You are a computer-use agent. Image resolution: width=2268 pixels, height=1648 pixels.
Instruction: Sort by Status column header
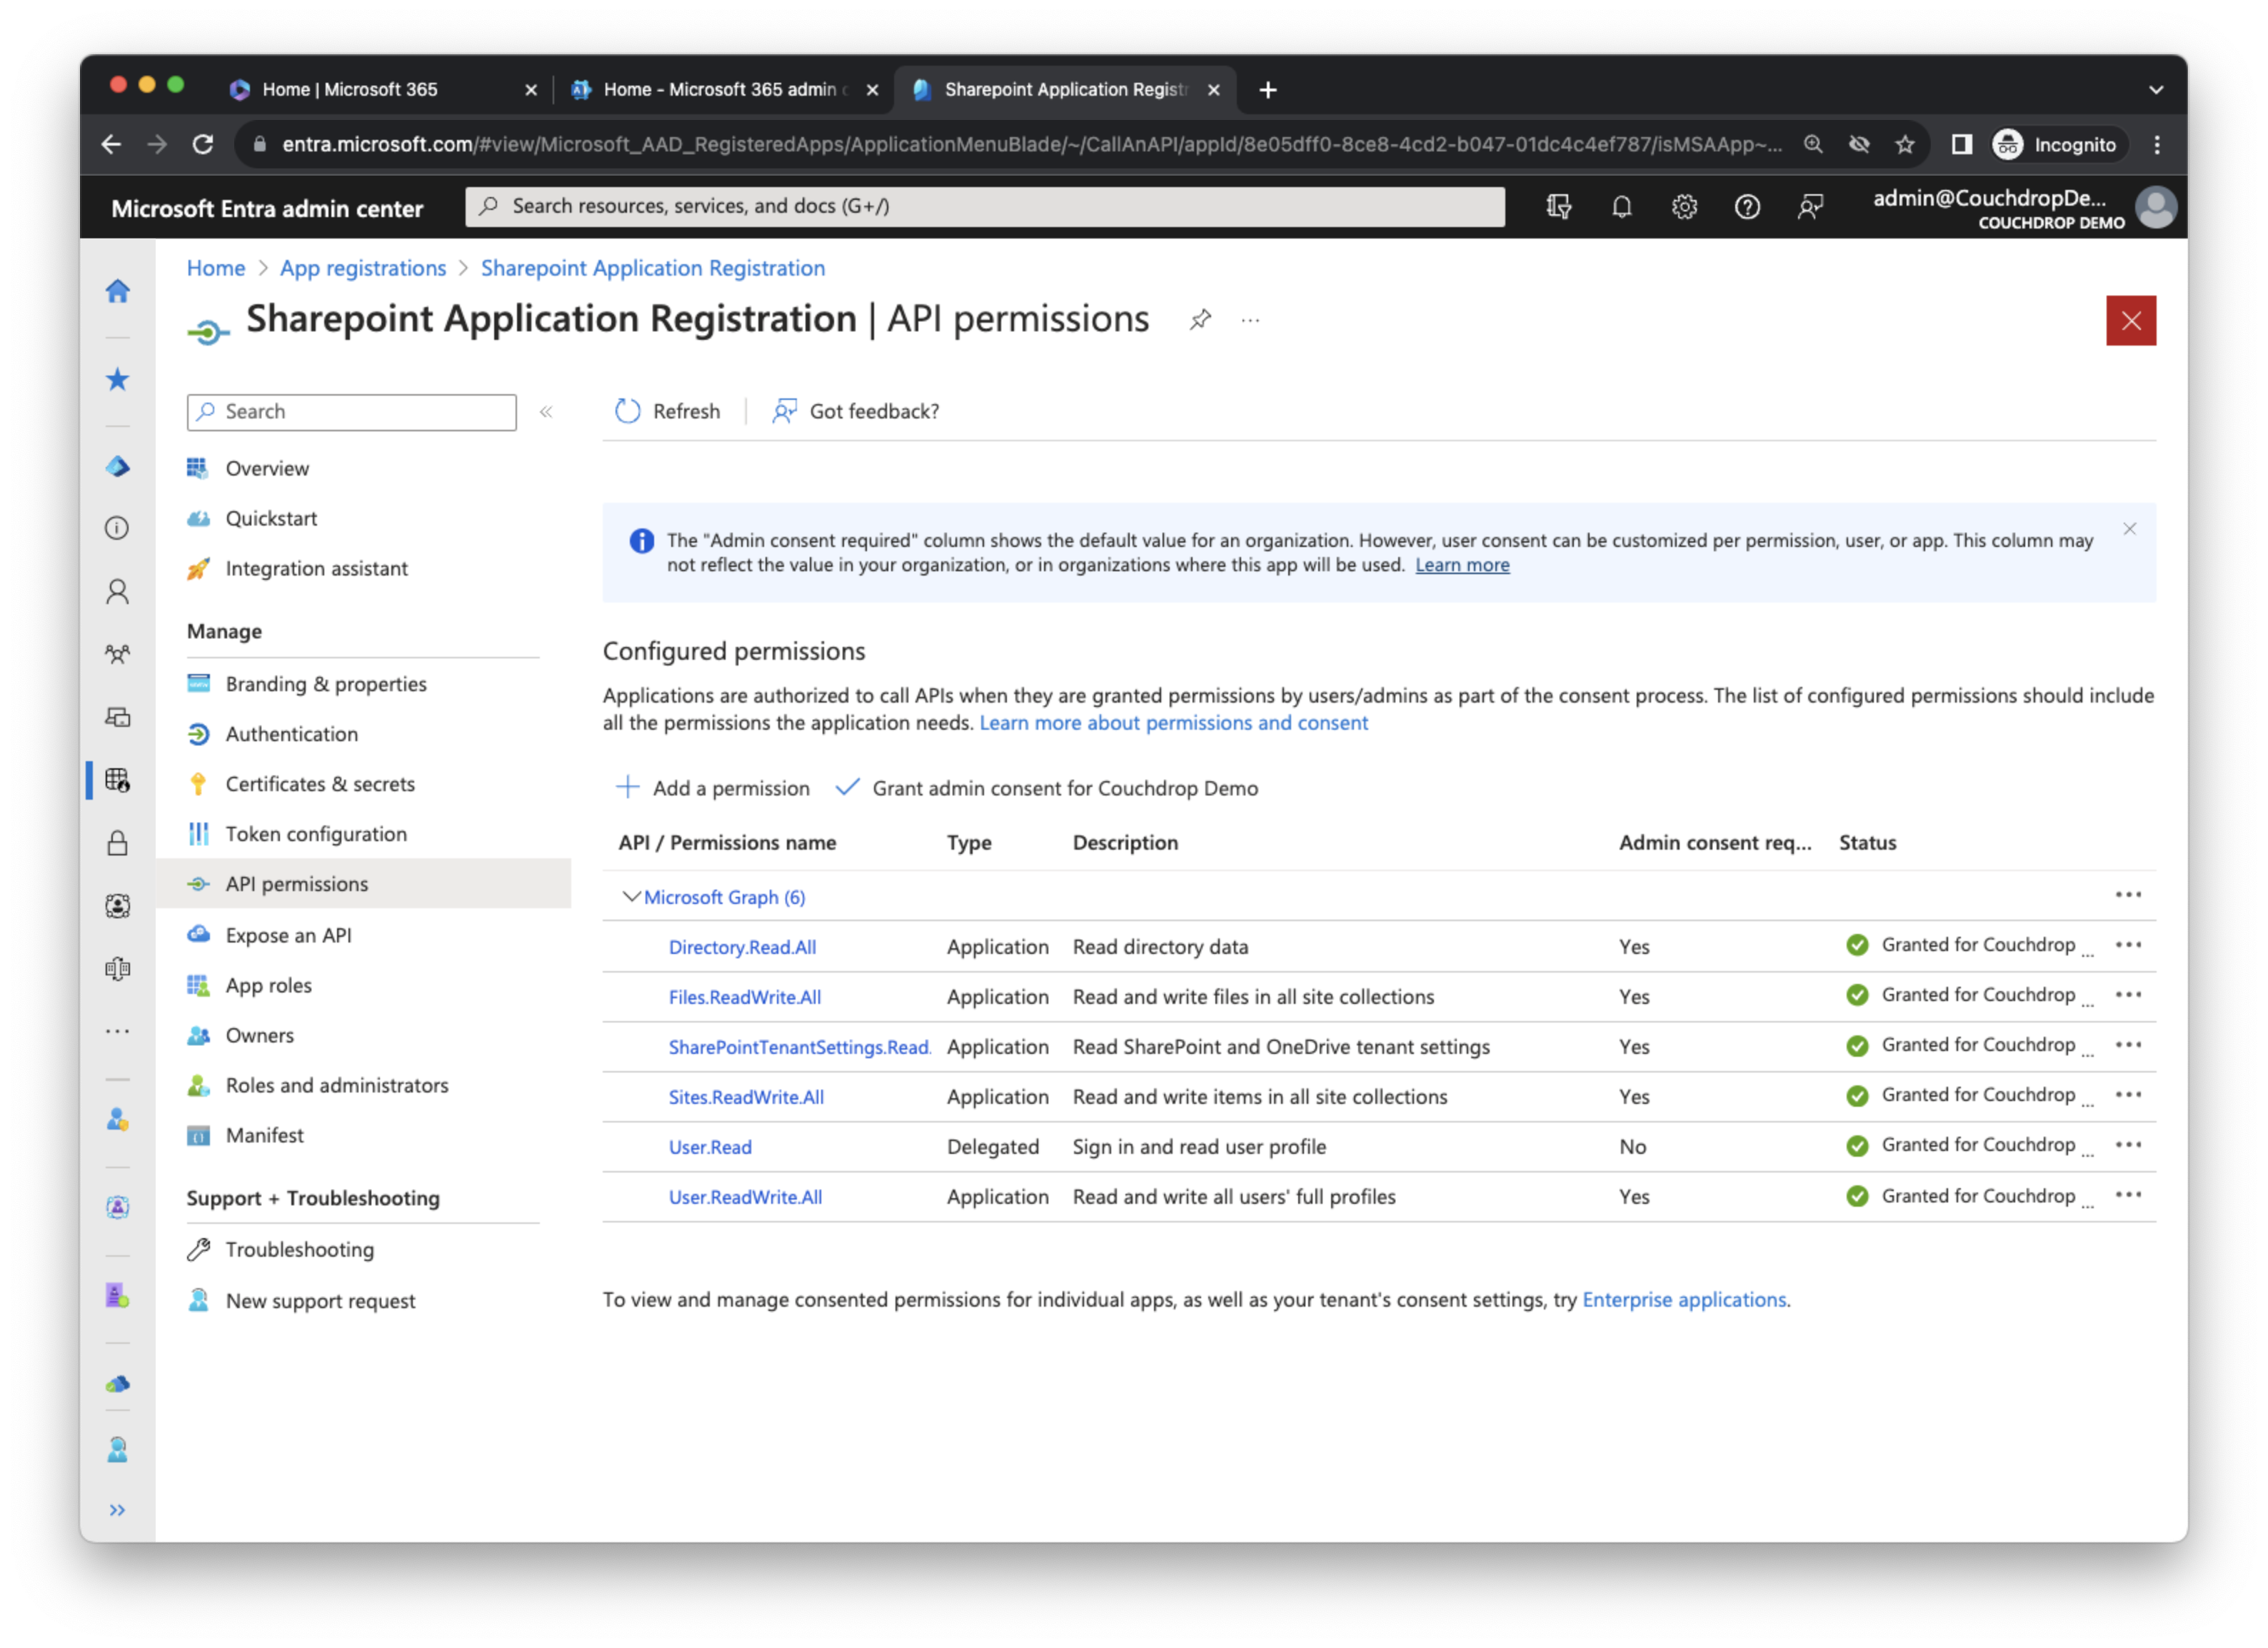[x=1867, y=843]
